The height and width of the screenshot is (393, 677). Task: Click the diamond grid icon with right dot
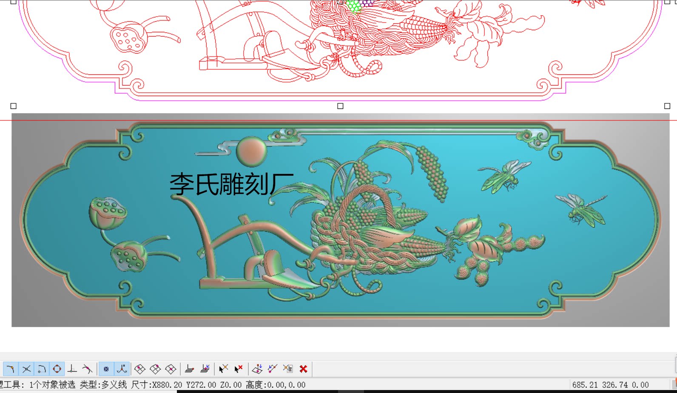(171, 369)
